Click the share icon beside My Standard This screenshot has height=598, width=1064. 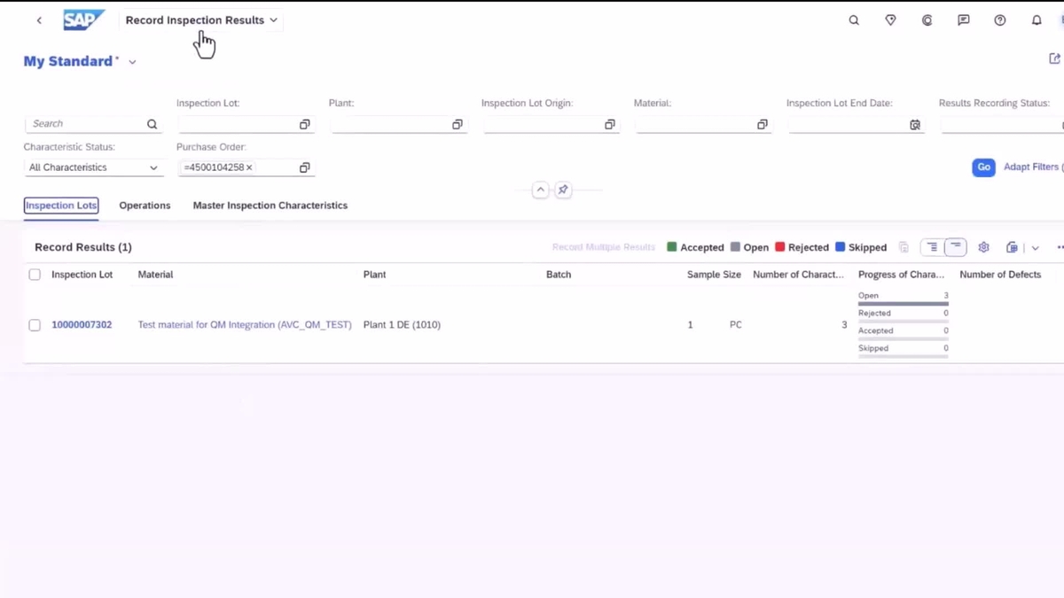(1054, 58)
